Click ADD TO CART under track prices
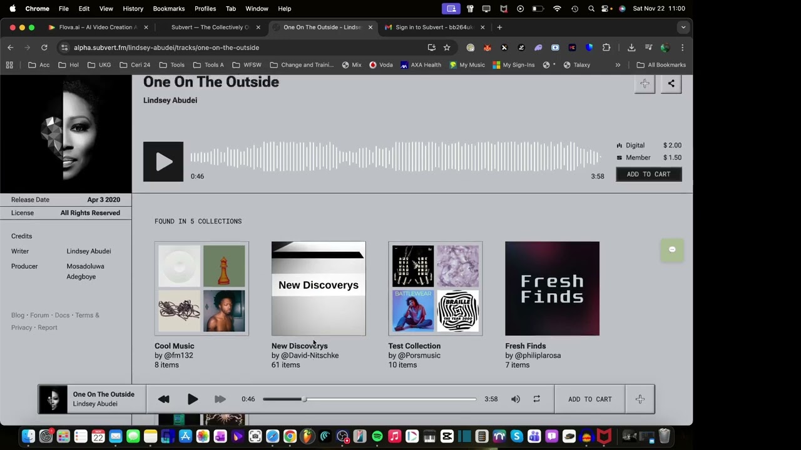Image resolution: width=801 pixels, height=450 pixels. [649, 174]
